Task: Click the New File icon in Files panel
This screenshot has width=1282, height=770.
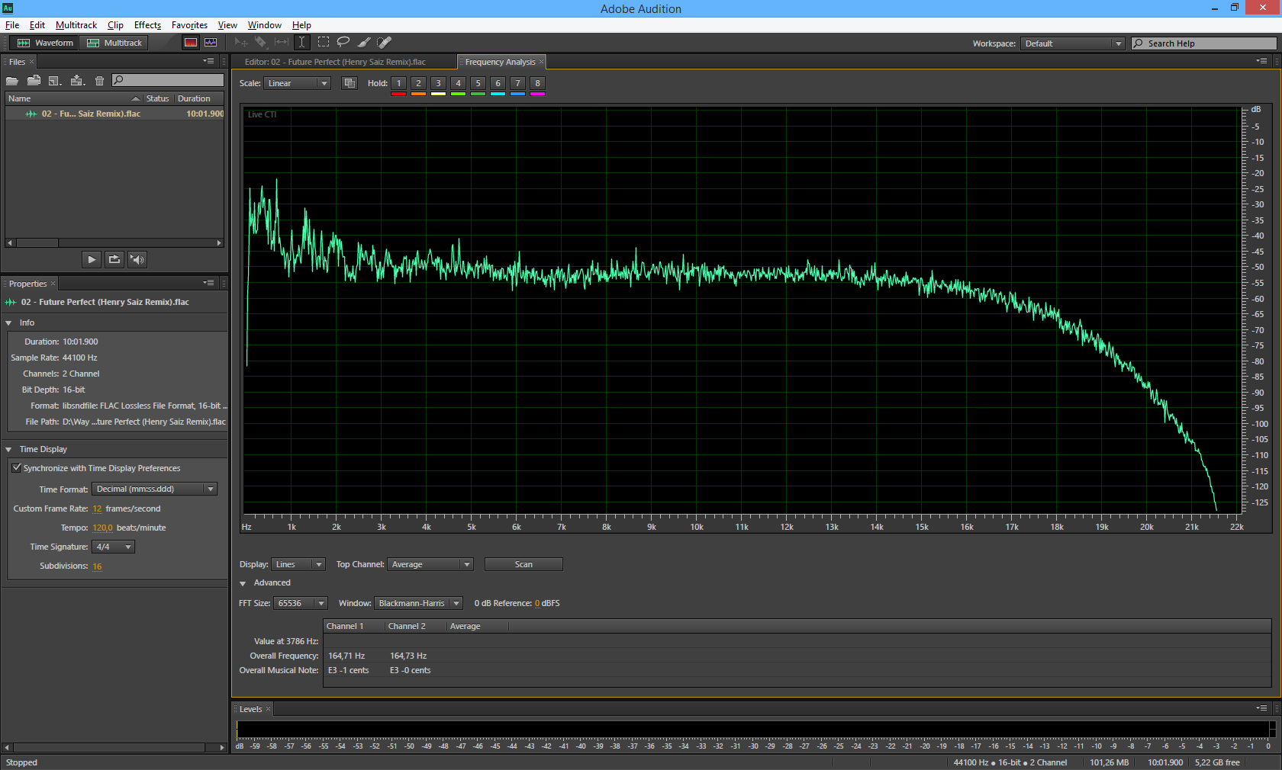Action: [x=54, y=81]
